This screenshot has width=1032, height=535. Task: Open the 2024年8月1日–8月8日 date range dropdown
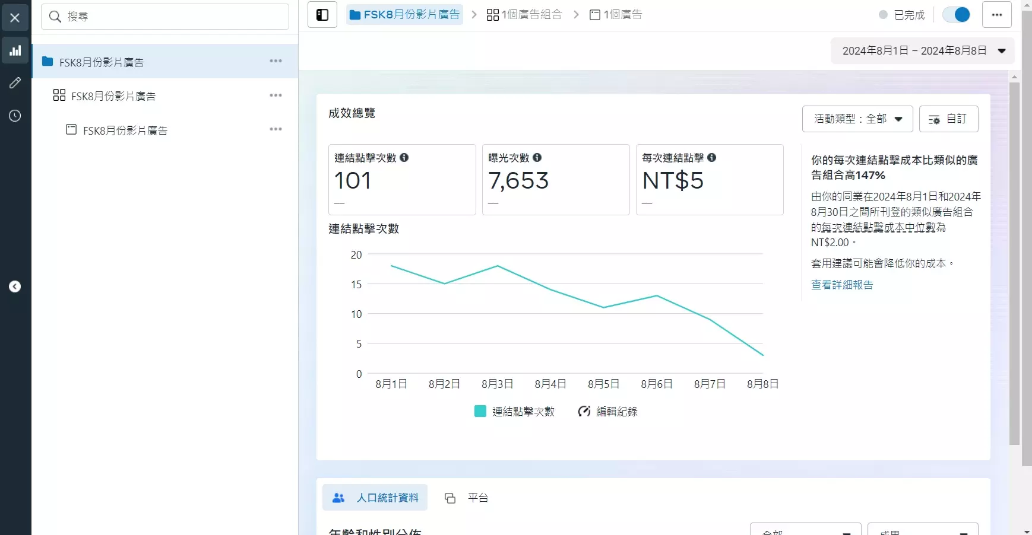[922, 50]
